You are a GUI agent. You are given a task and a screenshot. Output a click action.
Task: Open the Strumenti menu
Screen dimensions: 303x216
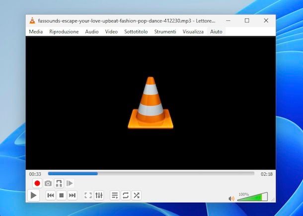pos(165,31)
